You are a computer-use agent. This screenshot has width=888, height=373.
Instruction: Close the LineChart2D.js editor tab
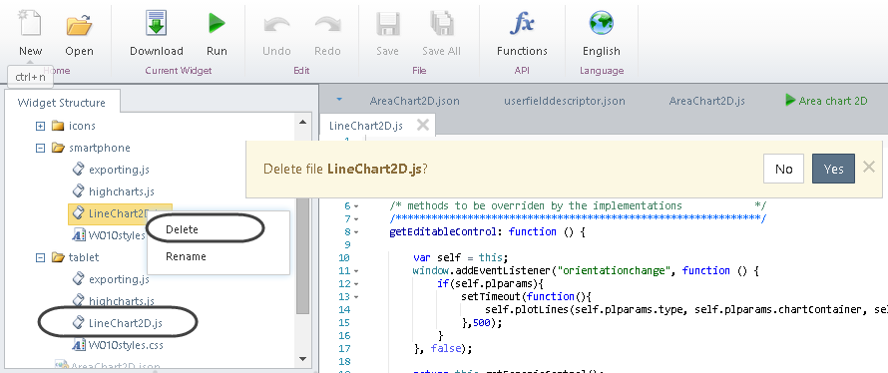[x=422, y=125]
